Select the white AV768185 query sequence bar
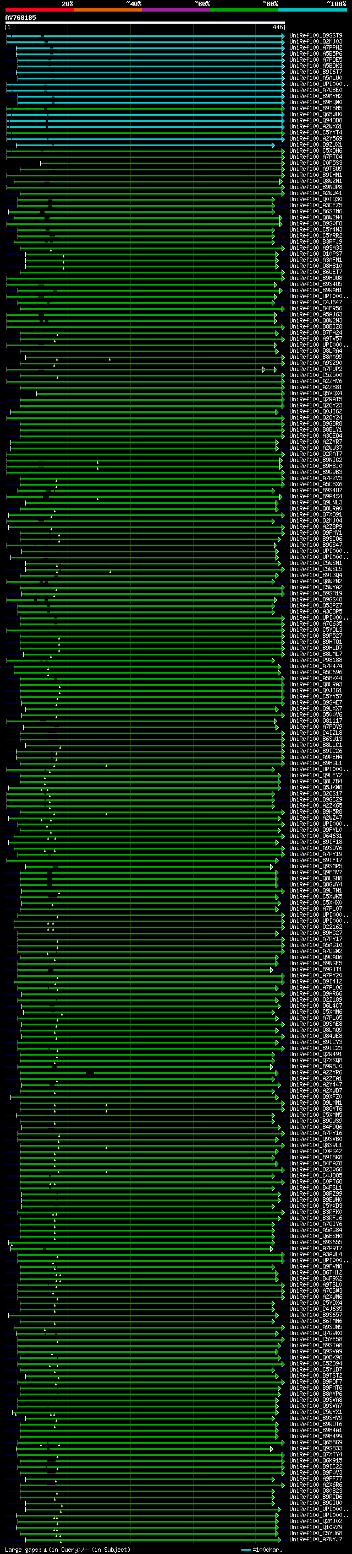The image size is (352, 1554). 145,22
